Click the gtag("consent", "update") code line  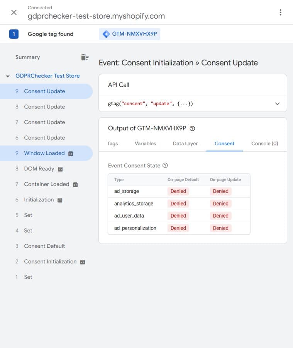click(151, 104)
